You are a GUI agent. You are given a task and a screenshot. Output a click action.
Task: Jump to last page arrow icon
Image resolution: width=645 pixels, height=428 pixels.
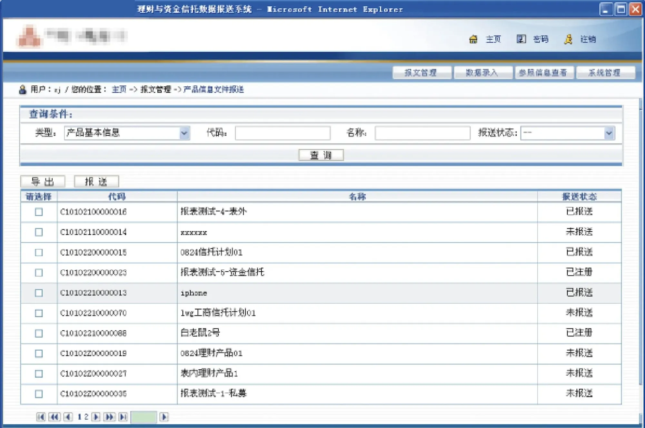click(123, 417)
